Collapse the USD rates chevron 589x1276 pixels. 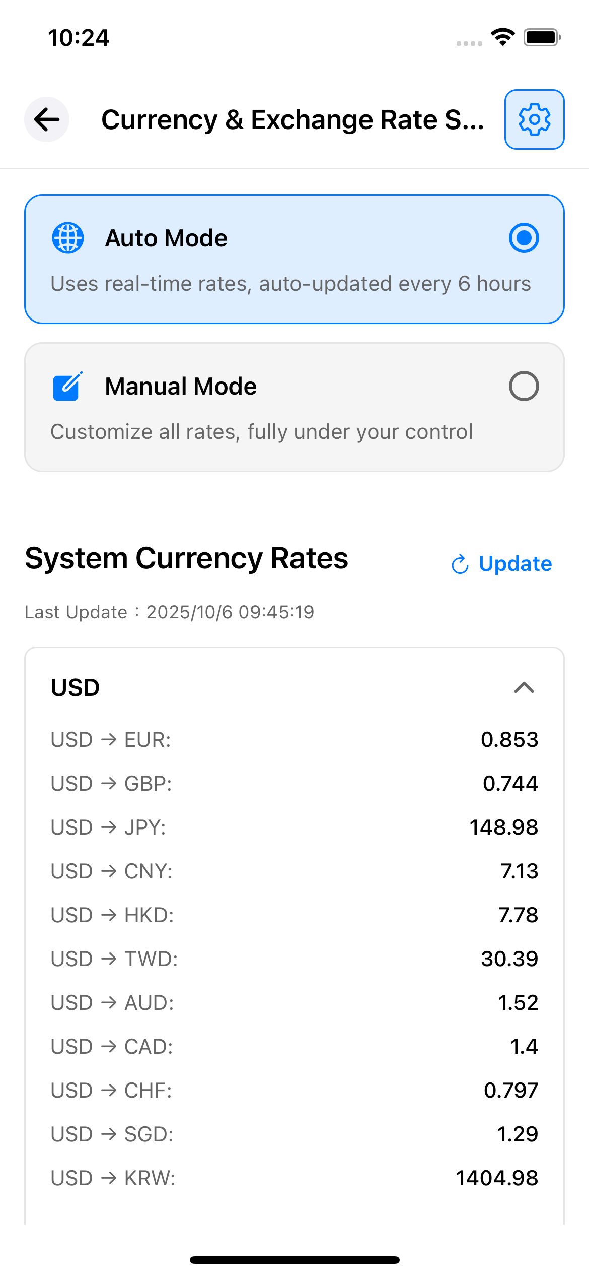click(524, 688)
